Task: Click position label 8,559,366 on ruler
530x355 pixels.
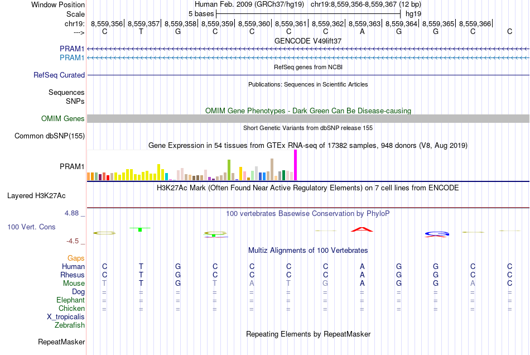Action: (x=475, y=23)
